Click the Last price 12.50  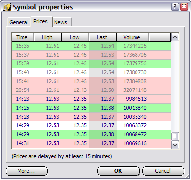(x=108, y=90)
